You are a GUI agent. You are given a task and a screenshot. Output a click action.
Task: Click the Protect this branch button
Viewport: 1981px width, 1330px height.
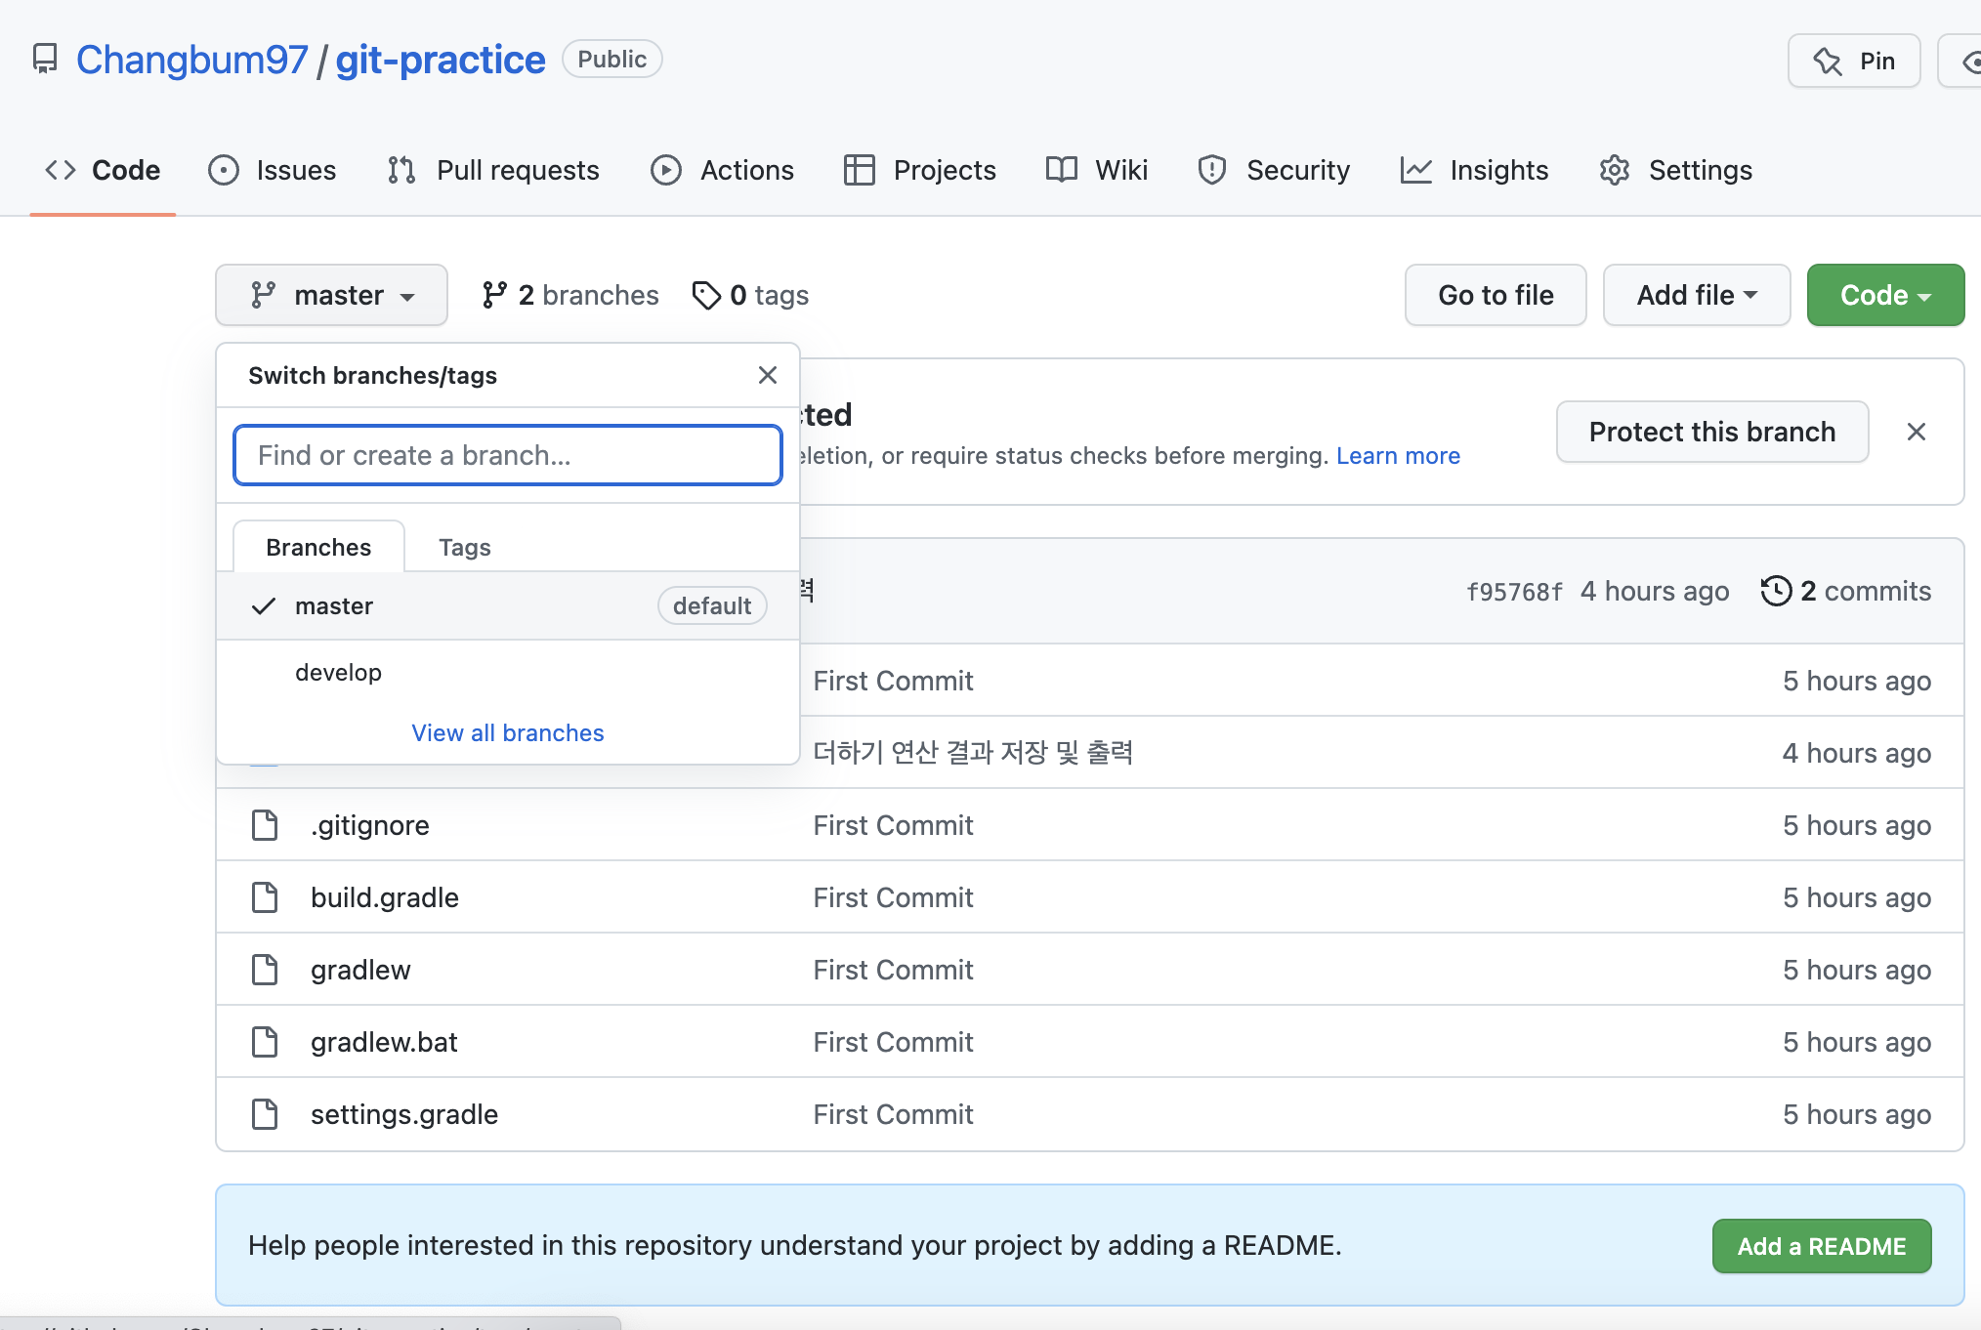(x=1711, y=432)
